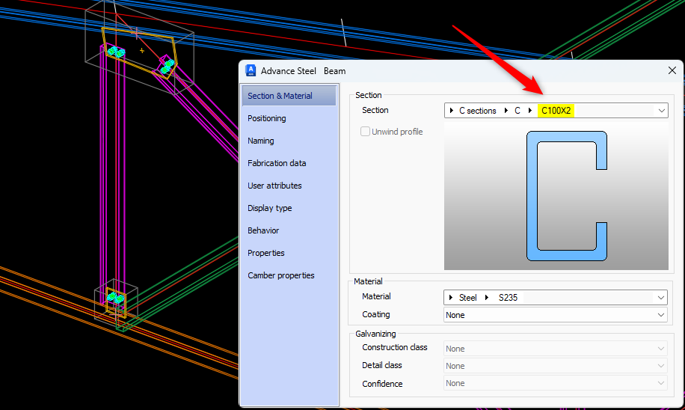Open the Behavior tab
The width and height of the screenshot is (685, 410).
263,230
